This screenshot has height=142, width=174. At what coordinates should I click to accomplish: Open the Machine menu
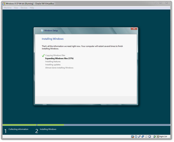[x=8, y=8]
